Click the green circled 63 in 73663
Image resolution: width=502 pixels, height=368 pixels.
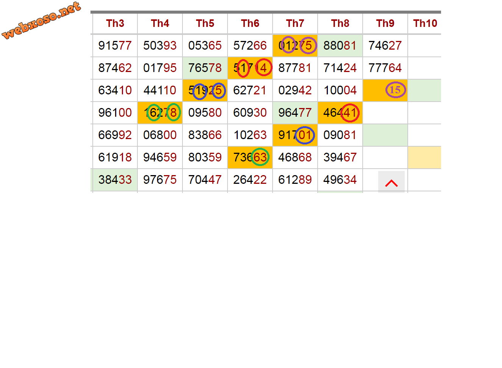pyautogui.click(x=260, y=157)
